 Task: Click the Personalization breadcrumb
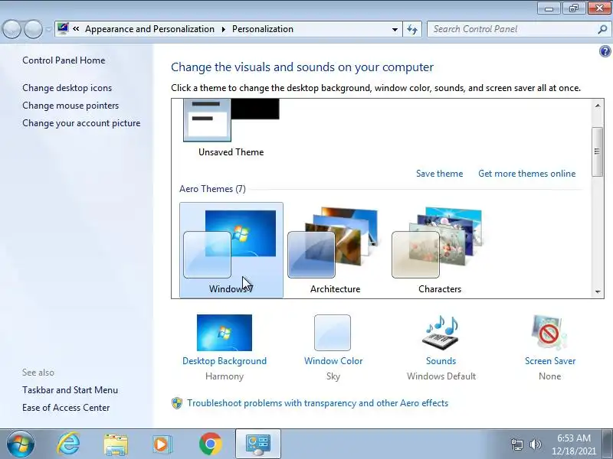pyautogui.click(x=263, y=29)
